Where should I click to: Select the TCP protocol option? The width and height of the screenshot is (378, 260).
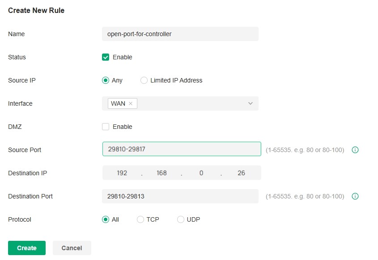click(139, 219)
